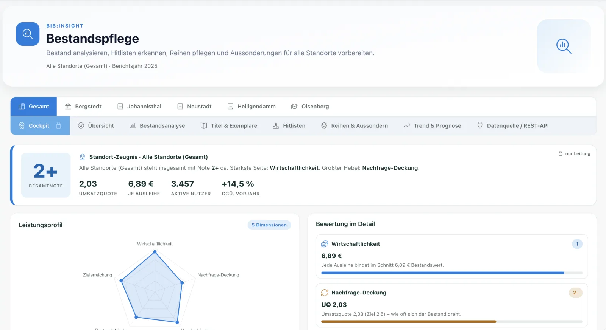Click the blue Bib:Insight magnifier logo
Image resolution: width=606 pixels, height=330 pixels.
pyautogui.click(x=28, y=34)
